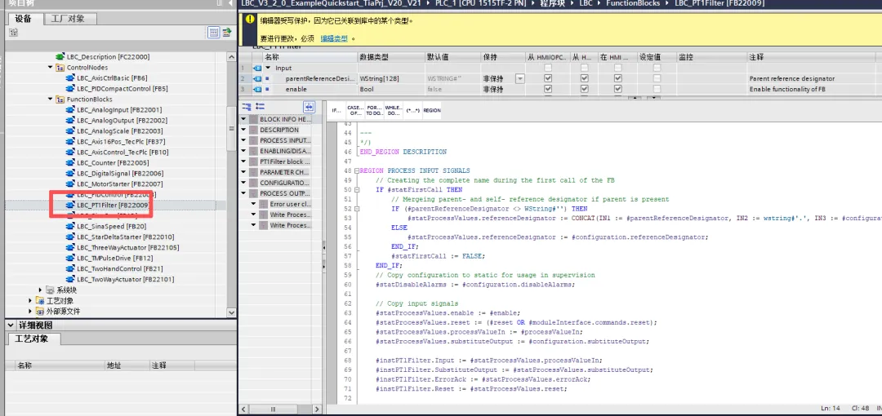Click the region icon beside DESCRIPTION in navigator
This screenshot has height=416, width=882.
pyautogui.click(x=254, y=130)
